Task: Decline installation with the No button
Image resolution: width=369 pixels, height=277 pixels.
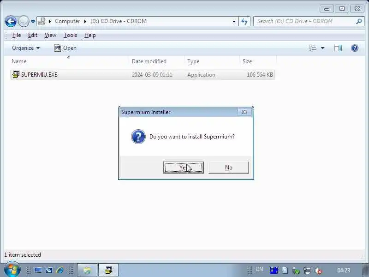Action: [228, 168]
